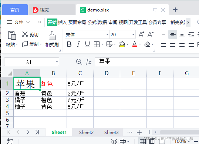This screenshot has height=144, width=199.
Task: Open fill color dropdown arrow
Action: tap(127, 44)
